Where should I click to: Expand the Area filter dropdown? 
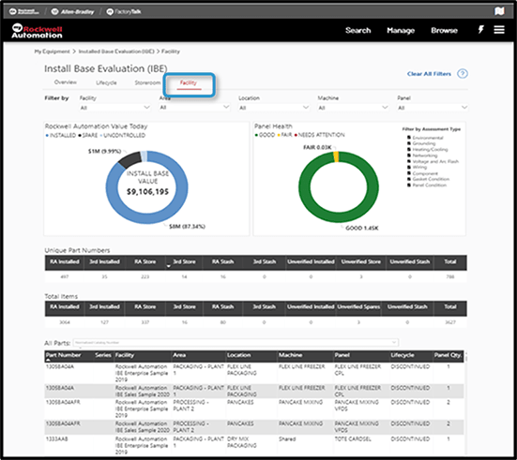(x=194, y=108)
